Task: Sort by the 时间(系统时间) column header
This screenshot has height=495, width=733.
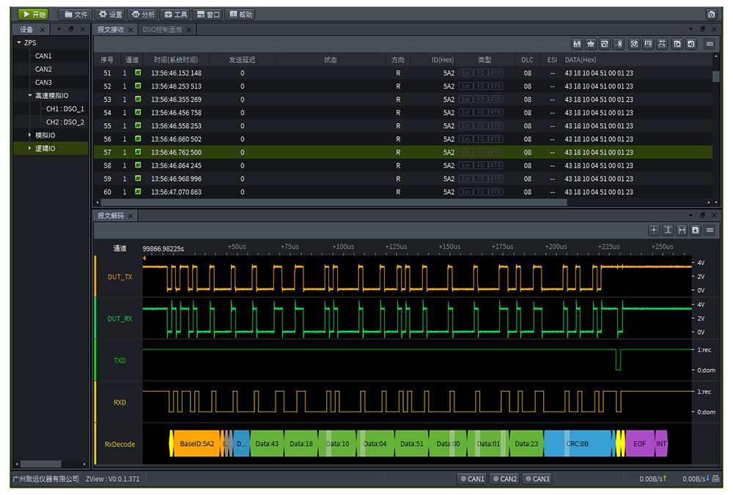Action: [x=176, y=60]
